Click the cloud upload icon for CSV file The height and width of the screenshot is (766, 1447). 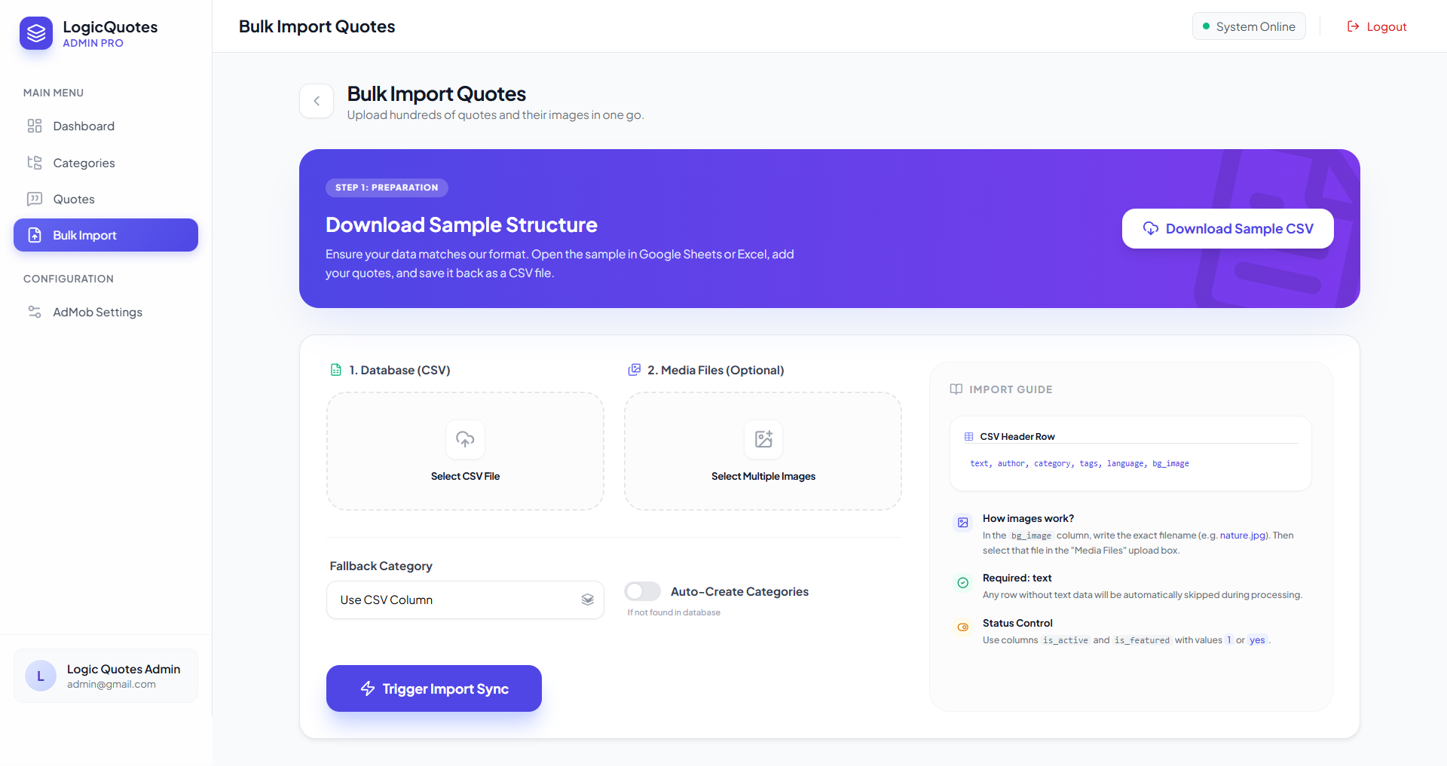pyautogui.click(x=465, y=439)
